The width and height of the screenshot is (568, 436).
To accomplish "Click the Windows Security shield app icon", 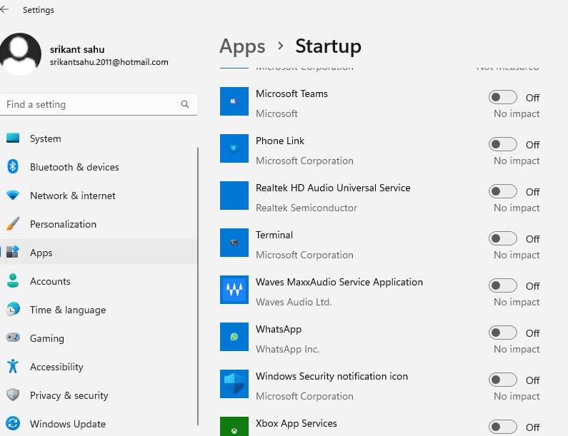I will pyautogui.click(x=234, y=384).
